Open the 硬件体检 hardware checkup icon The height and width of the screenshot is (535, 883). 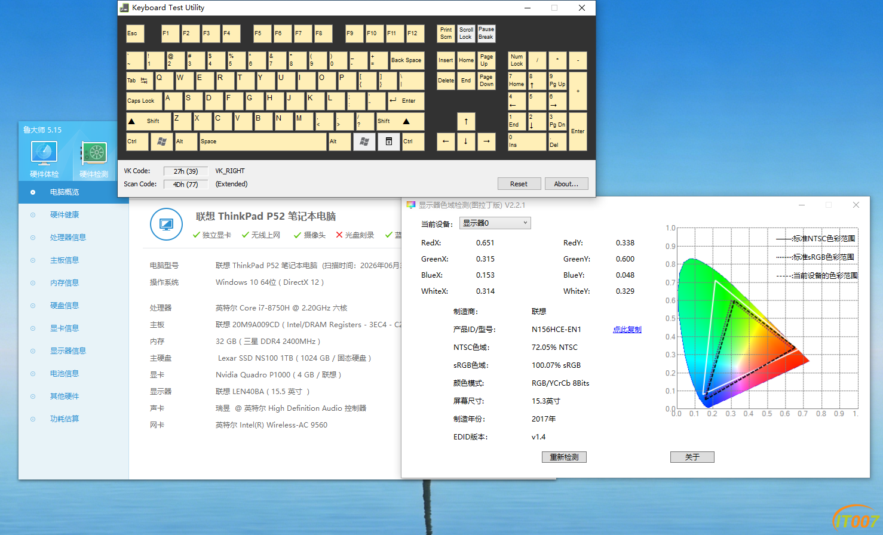44,159
